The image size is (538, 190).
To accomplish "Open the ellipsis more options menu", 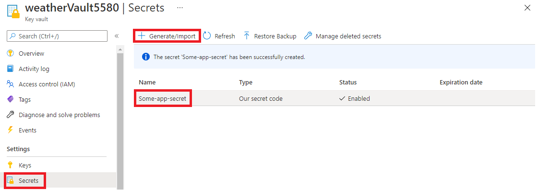I will [x=180, y=8].
